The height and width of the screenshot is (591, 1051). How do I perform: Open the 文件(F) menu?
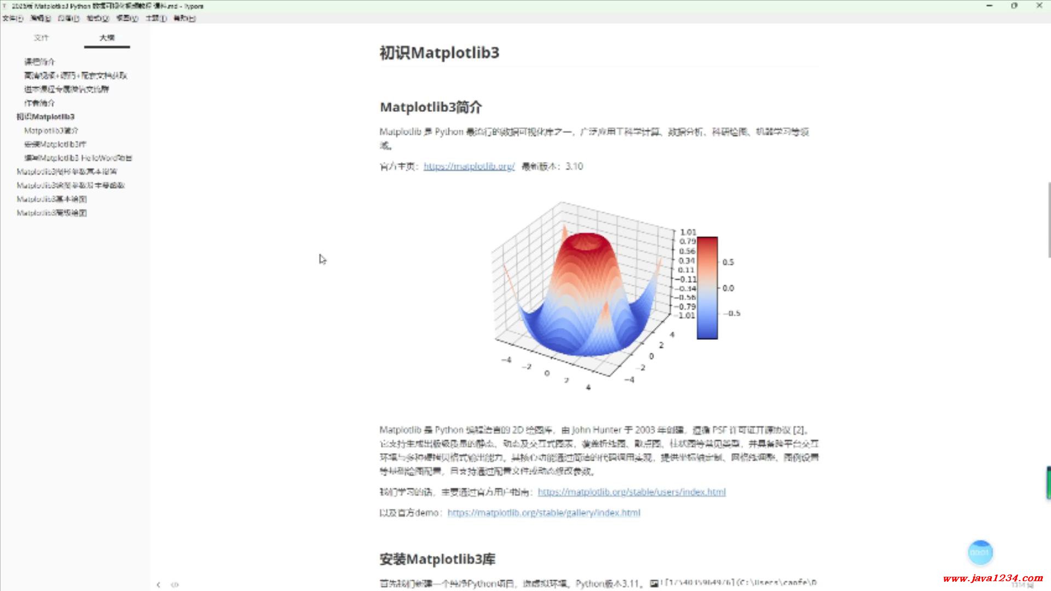13,18
